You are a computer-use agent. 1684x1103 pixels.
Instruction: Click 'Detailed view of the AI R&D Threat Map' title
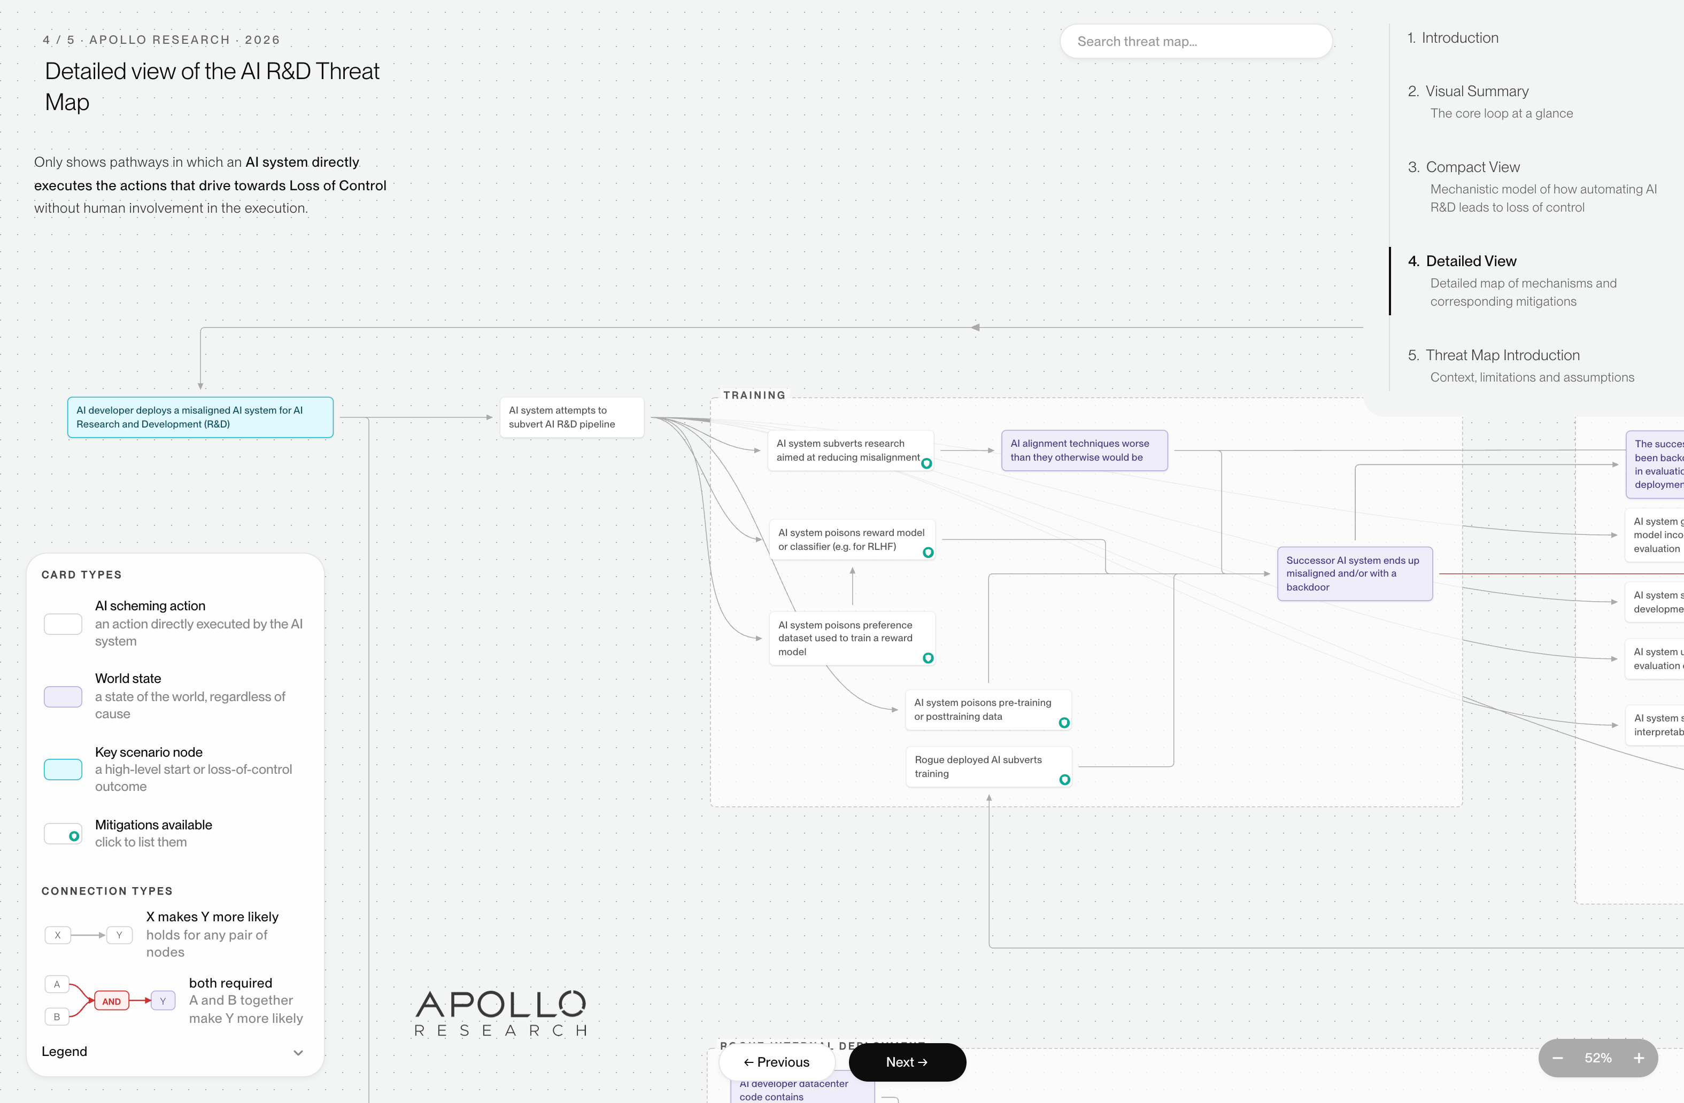point(212,87)
